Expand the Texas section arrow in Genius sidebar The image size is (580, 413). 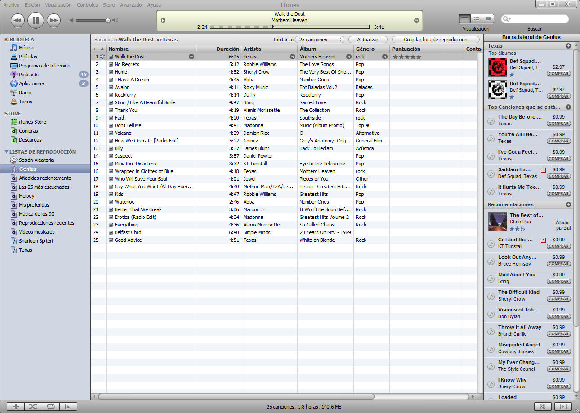coord(568,46)
